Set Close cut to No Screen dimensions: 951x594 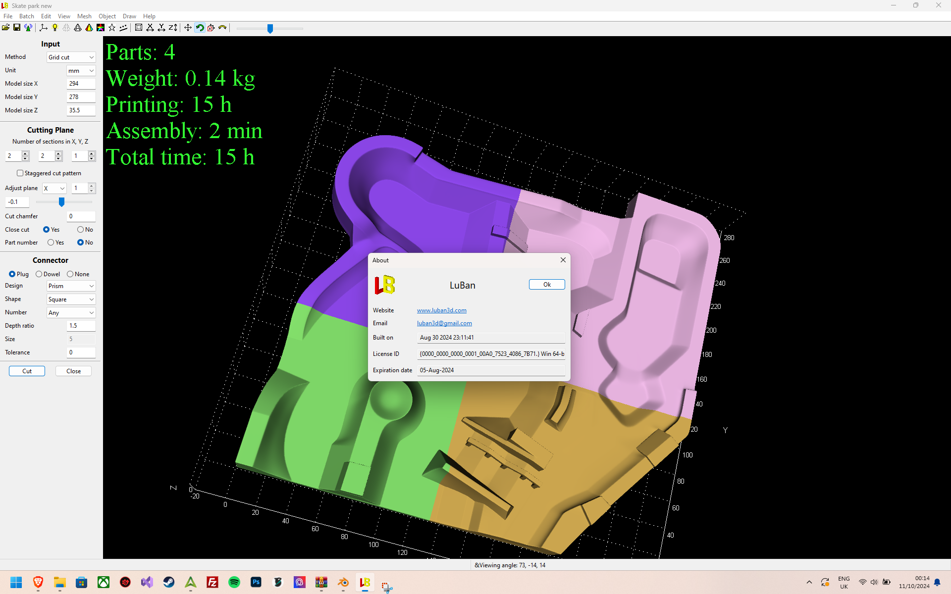[80, 229]
